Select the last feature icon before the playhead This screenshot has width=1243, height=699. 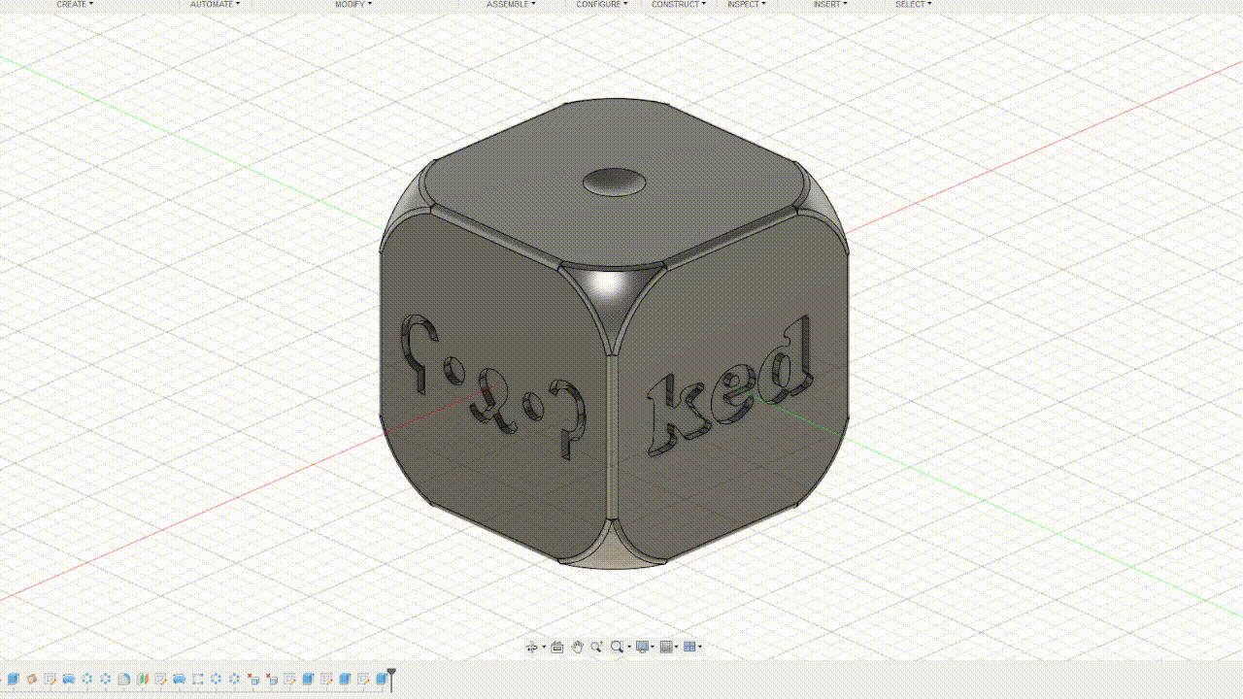[x=381, y=680]
